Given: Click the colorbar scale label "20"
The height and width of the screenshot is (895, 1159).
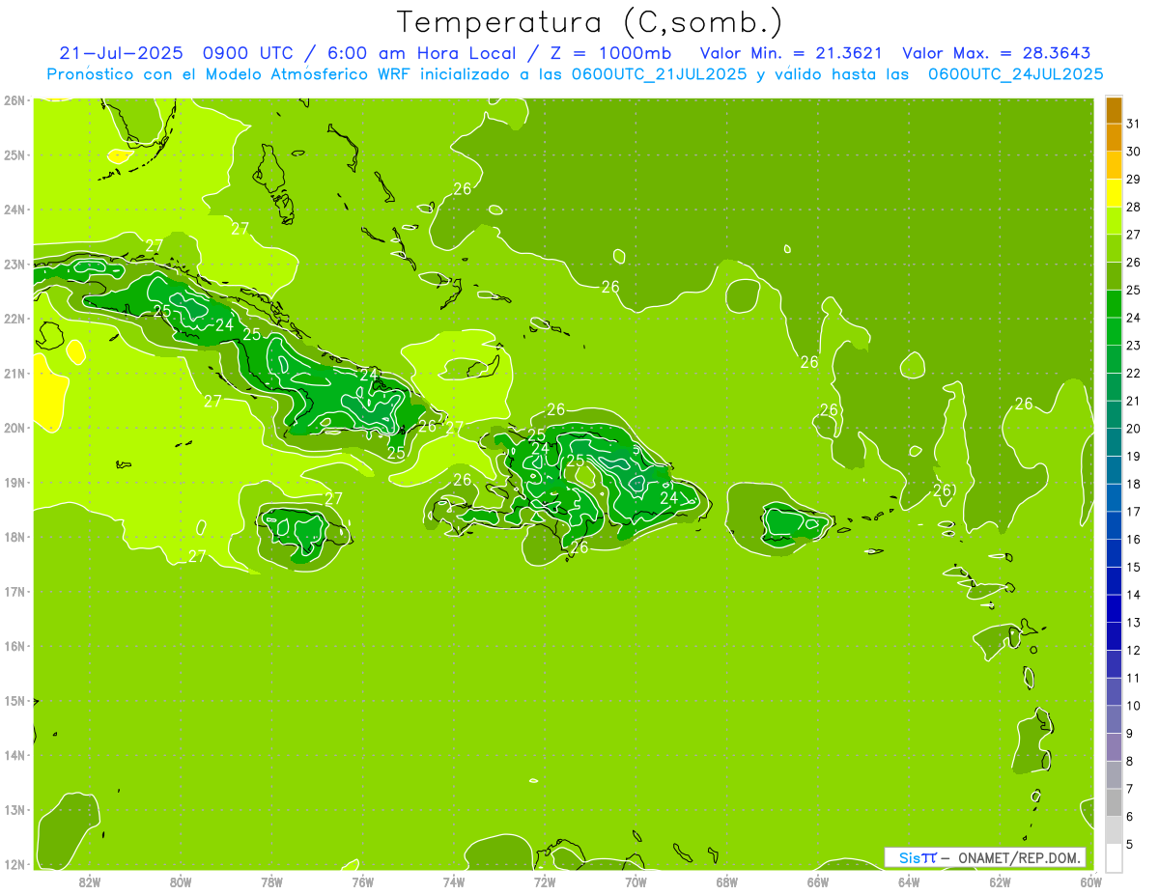Looking at the screenshot, I should tap(1134, 429).
